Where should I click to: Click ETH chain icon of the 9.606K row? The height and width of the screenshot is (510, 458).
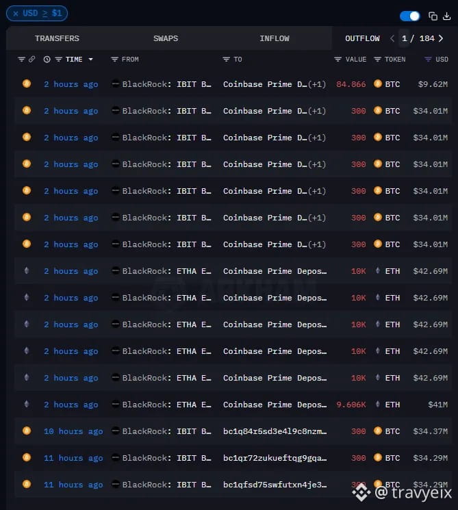coord(27,404)
